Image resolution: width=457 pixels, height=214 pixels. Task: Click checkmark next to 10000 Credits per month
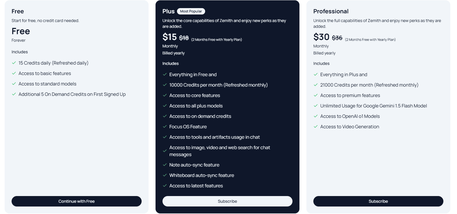[x=165, y=85]
